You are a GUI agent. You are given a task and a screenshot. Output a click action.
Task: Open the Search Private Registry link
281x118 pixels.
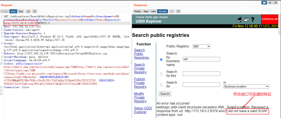click(x=140, y=68)
